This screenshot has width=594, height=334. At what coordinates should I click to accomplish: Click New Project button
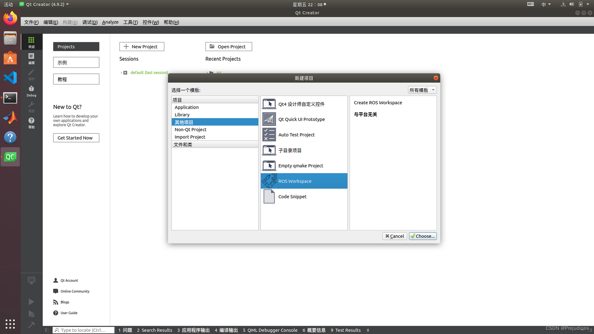142,47
